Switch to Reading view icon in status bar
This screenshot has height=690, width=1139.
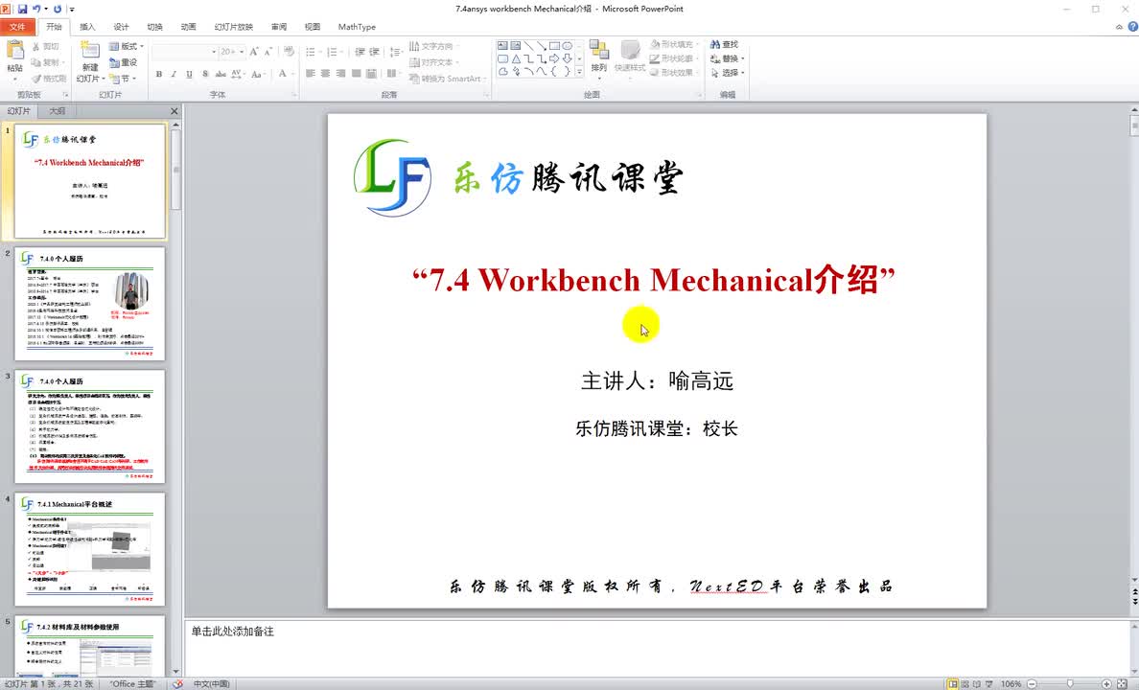pyautogui.click(x=976, y=683)
